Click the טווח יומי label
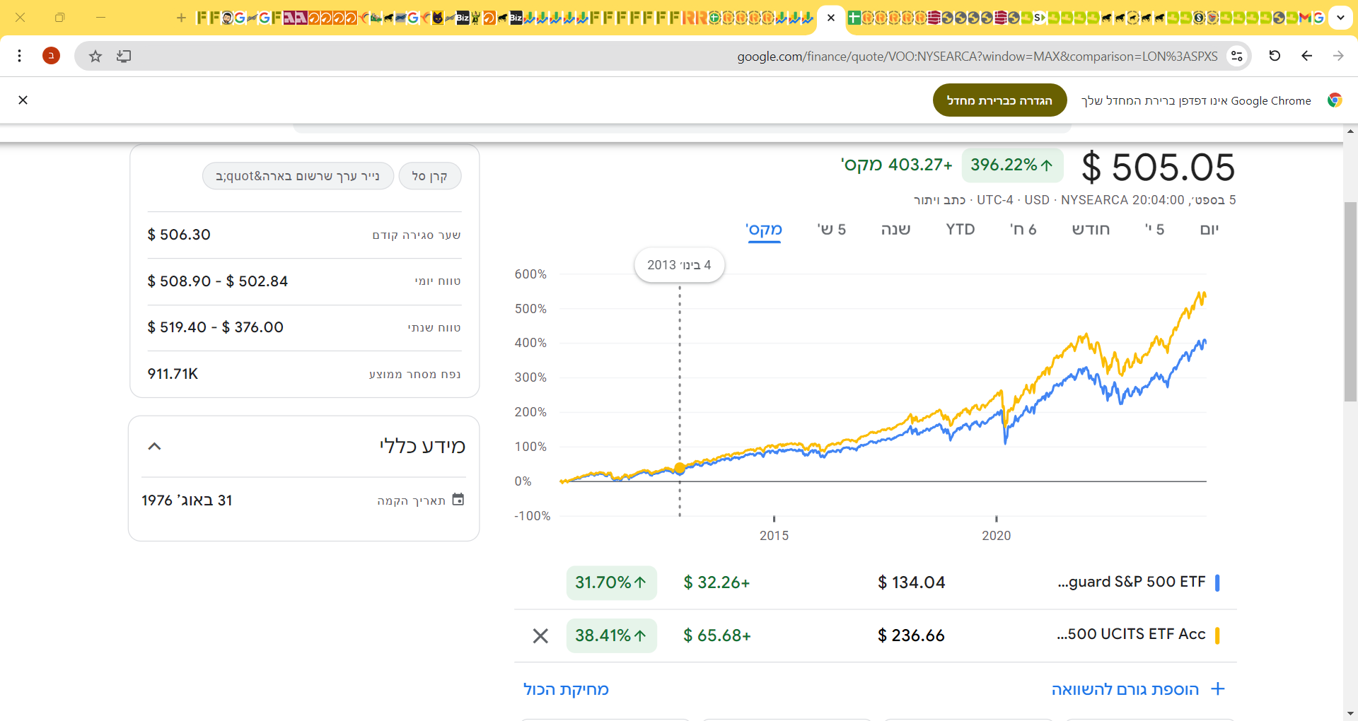 coord(438,281)
